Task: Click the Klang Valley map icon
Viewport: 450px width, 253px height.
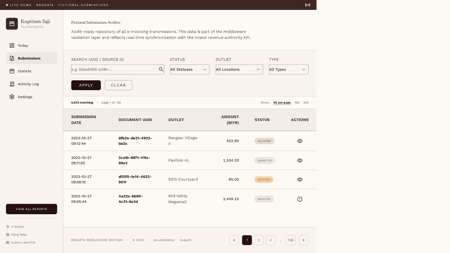Action: [8, 235]
